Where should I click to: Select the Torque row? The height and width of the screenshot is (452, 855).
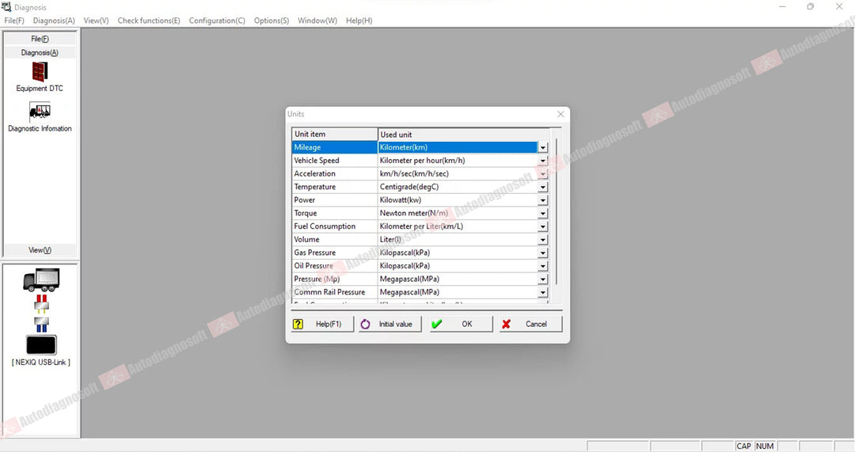click(x=420, y=213)
